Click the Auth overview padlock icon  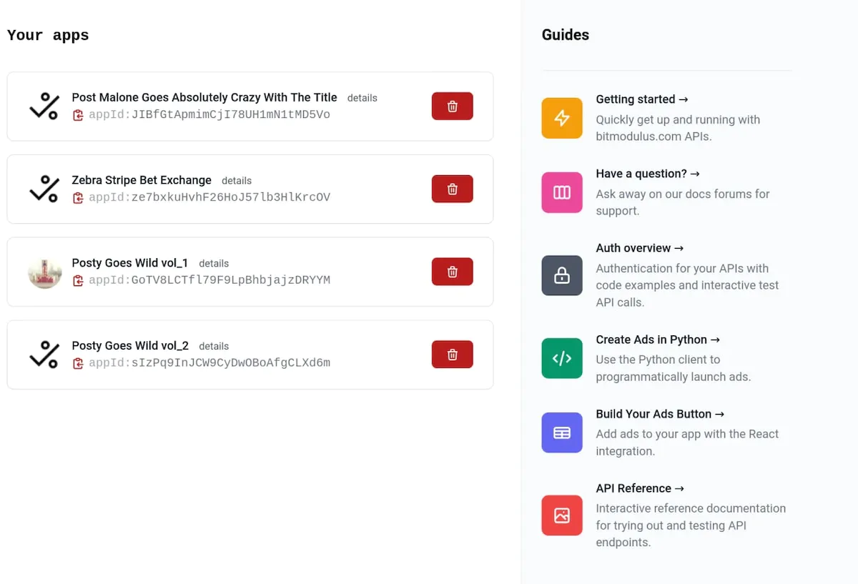[x=562, y=276]
